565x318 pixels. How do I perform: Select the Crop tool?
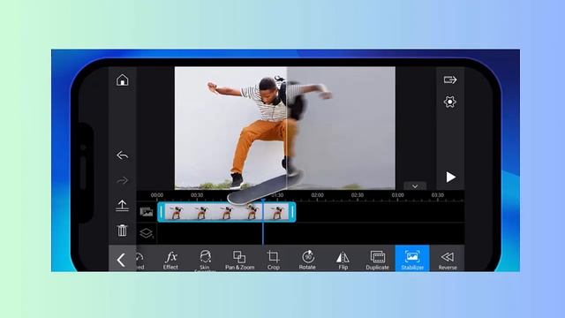(x=273, y=260)
